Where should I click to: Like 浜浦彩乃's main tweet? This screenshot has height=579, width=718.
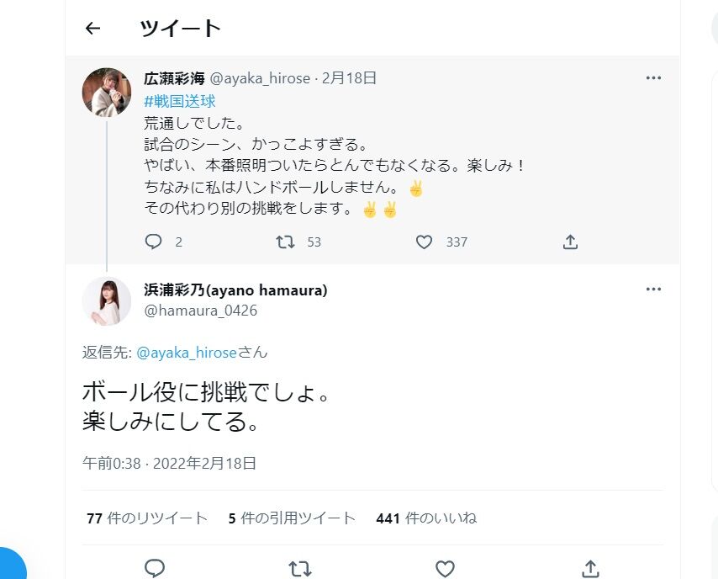pyautogui.click(x=445, y=568)
